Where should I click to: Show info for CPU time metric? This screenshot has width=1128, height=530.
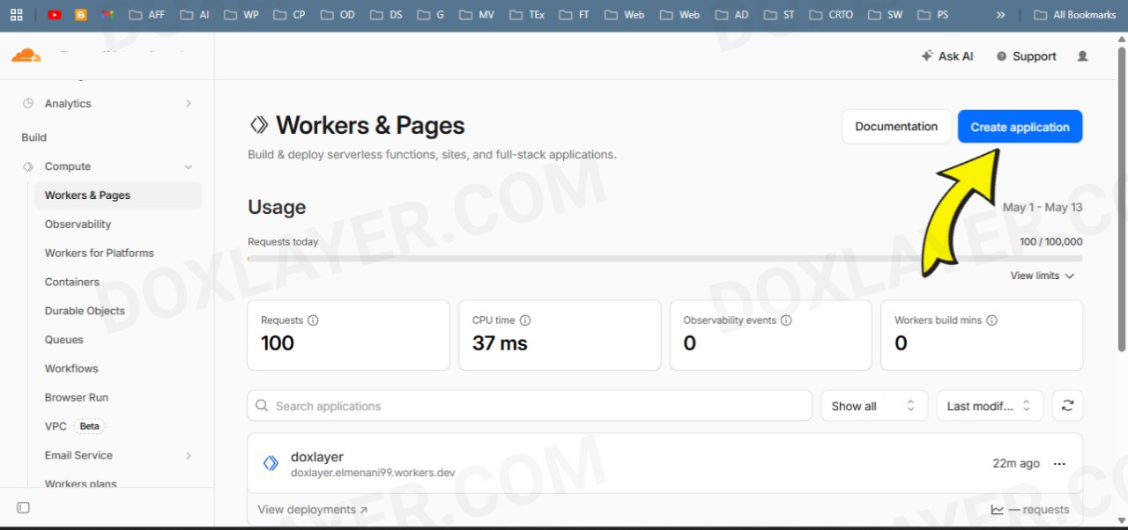[525, 320]
